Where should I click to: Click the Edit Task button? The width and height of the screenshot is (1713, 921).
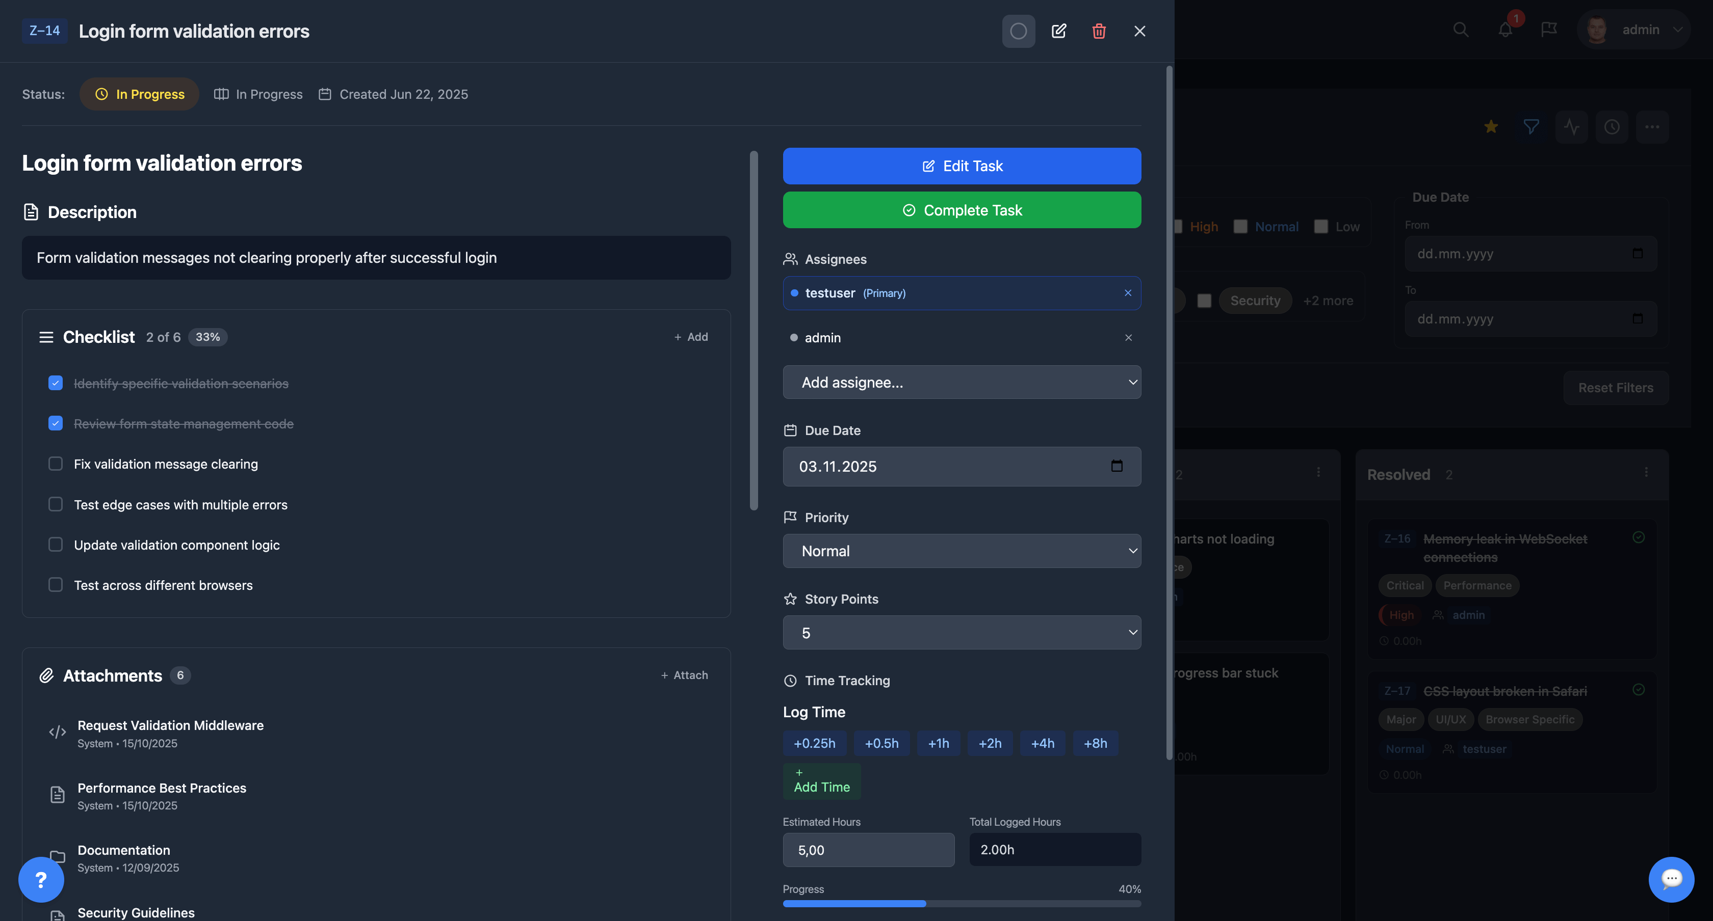coord(962,166)
